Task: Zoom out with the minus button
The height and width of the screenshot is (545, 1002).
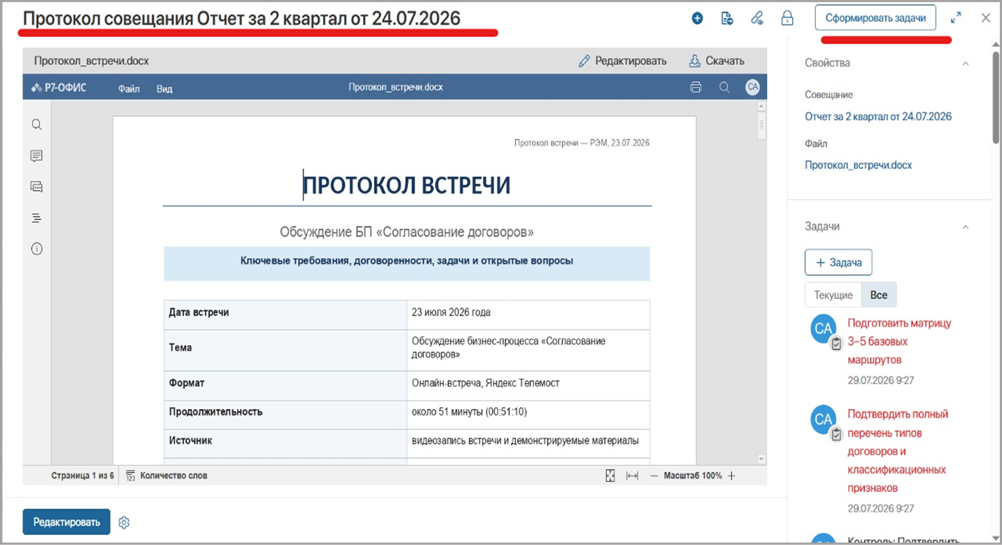Action: point(654,476)
